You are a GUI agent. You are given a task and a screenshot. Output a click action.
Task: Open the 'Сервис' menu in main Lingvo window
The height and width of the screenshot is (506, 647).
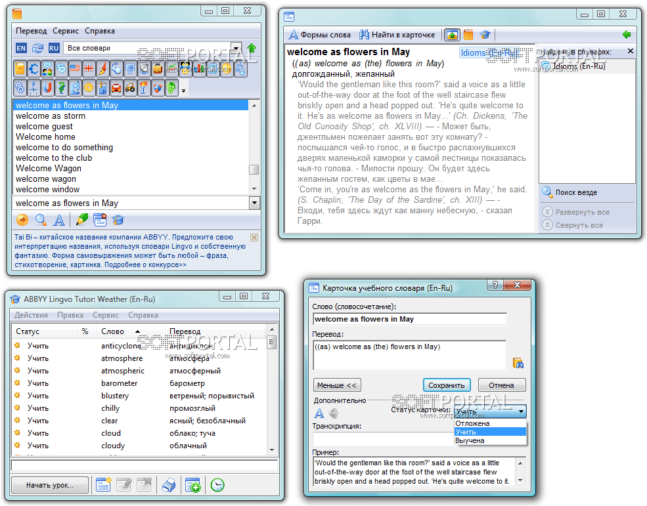point(66,31)
